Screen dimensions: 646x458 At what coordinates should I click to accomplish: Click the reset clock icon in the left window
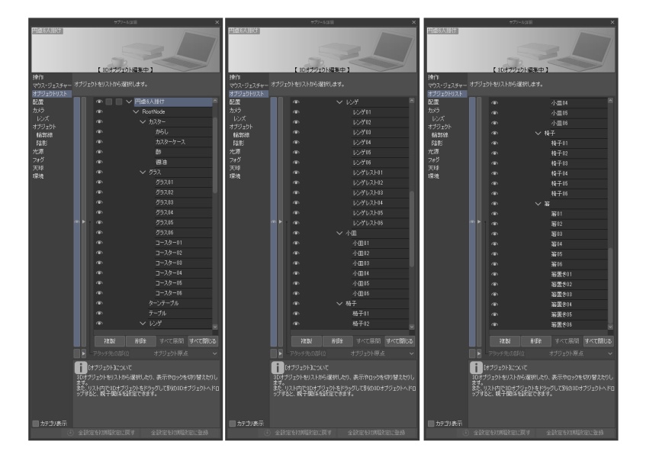70,433
